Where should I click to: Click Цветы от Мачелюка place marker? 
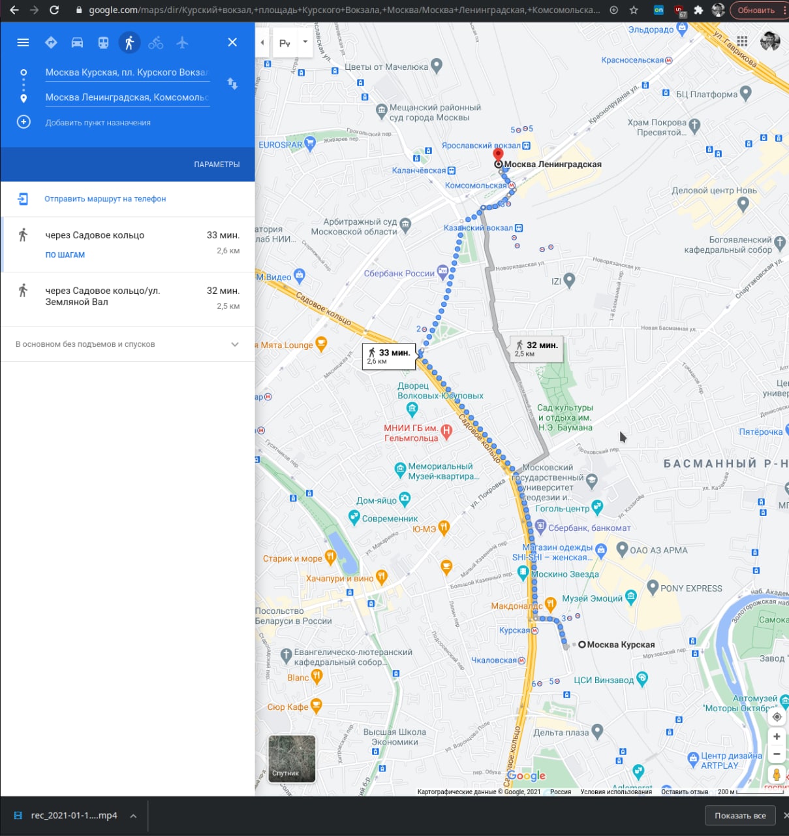tap(437, 65)
